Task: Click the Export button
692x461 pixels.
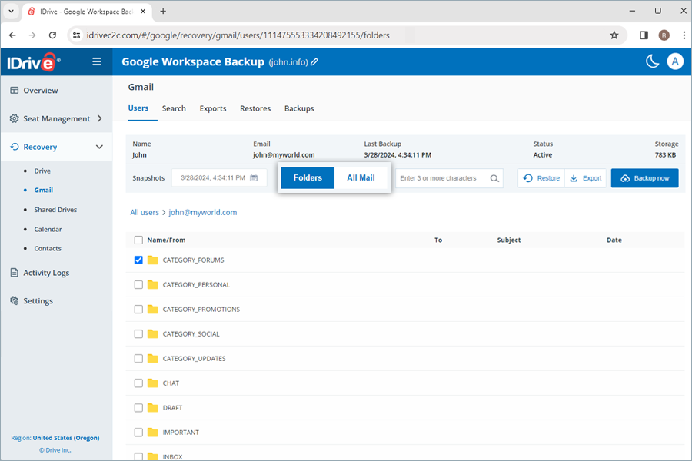Action: 586,178
